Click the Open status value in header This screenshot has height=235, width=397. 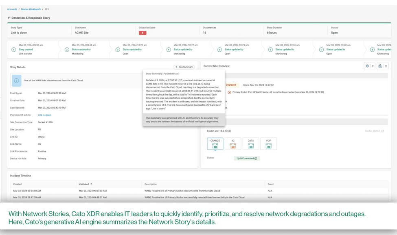[x=334, y=33]
